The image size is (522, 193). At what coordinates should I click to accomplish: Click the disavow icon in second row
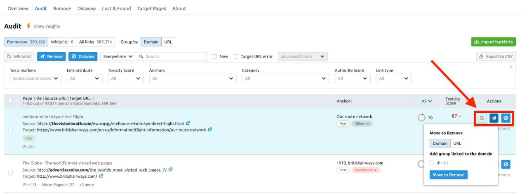point(506,164)
